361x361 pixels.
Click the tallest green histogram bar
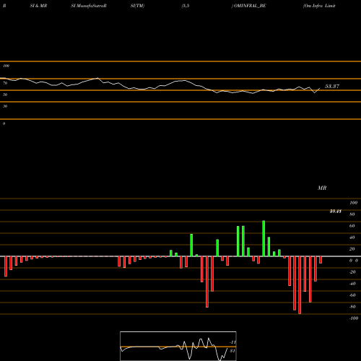[x=264, y=238]
